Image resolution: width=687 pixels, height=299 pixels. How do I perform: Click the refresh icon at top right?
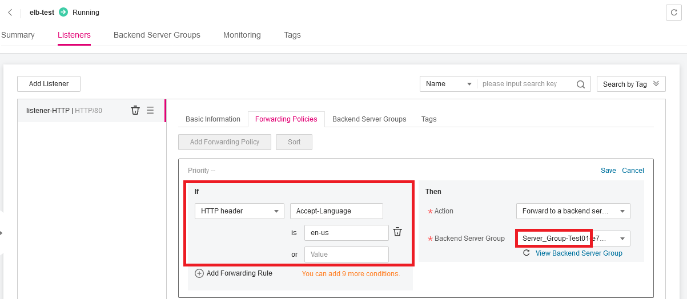(x=675, y=13)
